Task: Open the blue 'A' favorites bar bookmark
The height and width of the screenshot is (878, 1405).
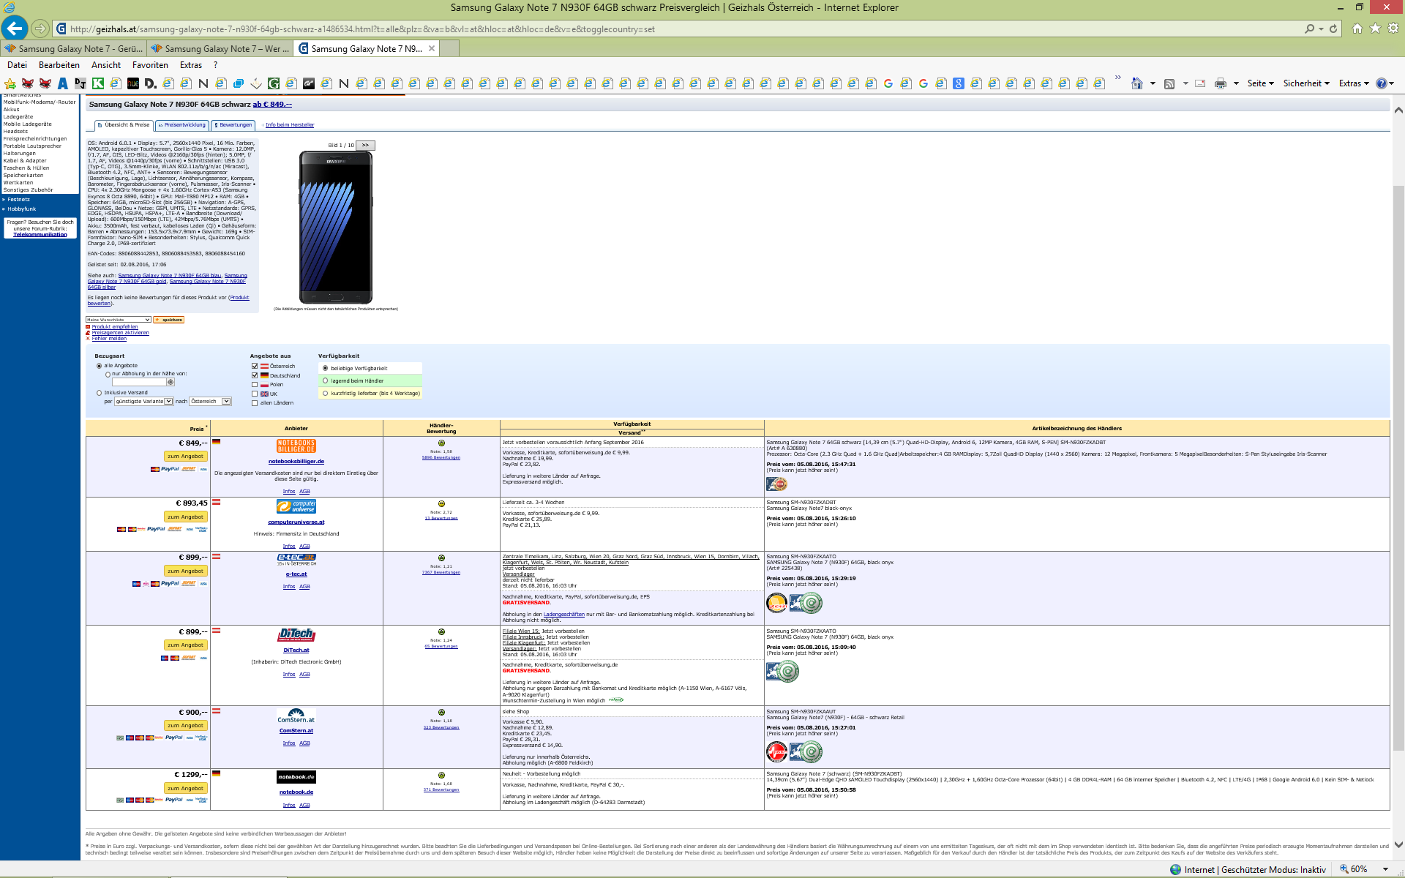Action: (63, 83)
